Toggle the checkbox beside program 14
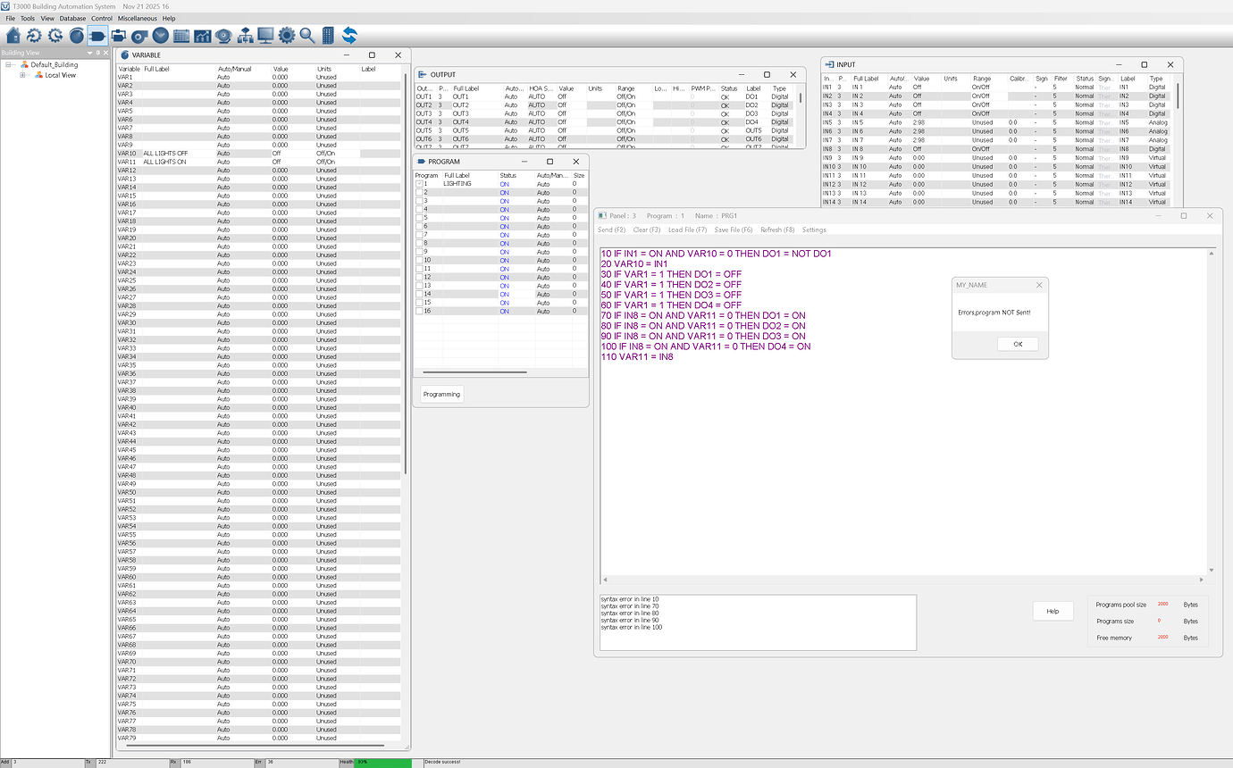Image resolution: width=1233 pixels, height=768 pixels. point(420,294)
